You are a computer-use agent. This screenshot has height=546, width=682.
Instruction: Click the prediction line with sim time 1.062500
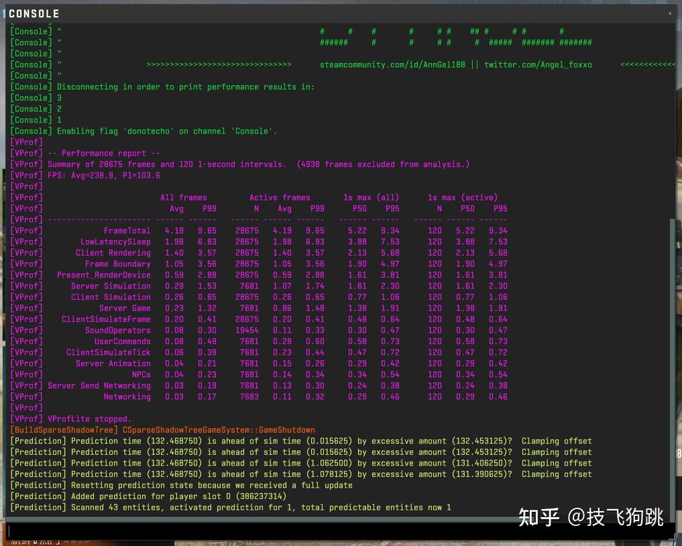coord(301,463)
